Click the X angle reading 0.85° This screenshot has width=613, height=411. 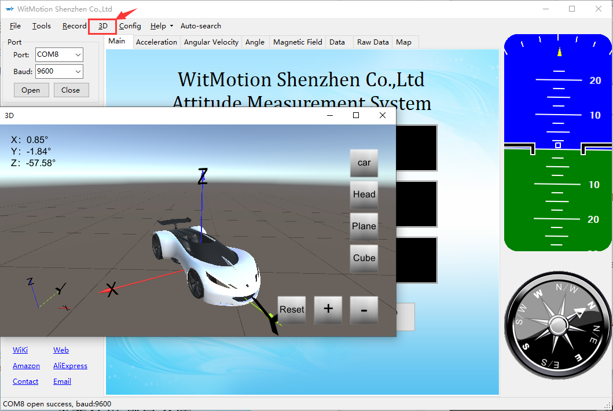point(30,140)
